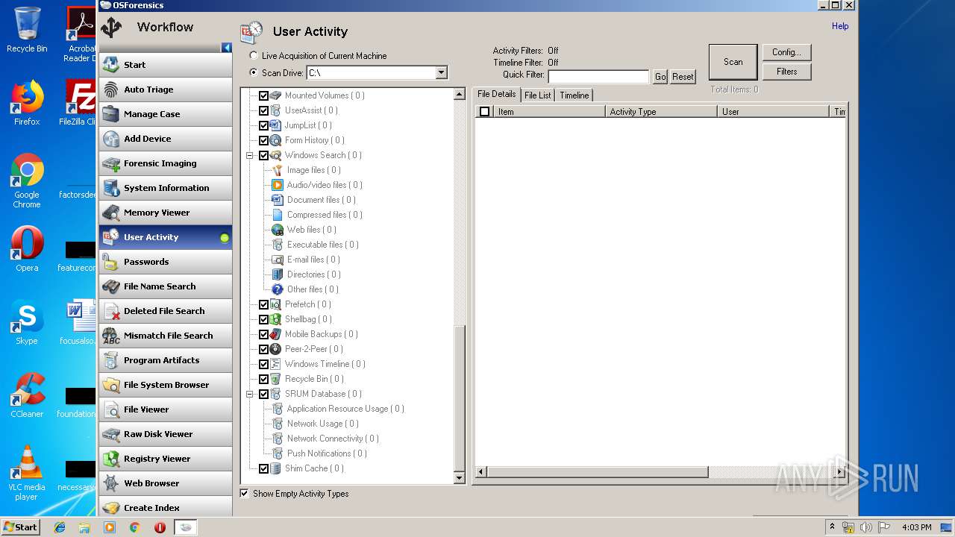This screenshot has width=955, height=537.
Task: Sort by User column header
Action: tap(773, 112)
